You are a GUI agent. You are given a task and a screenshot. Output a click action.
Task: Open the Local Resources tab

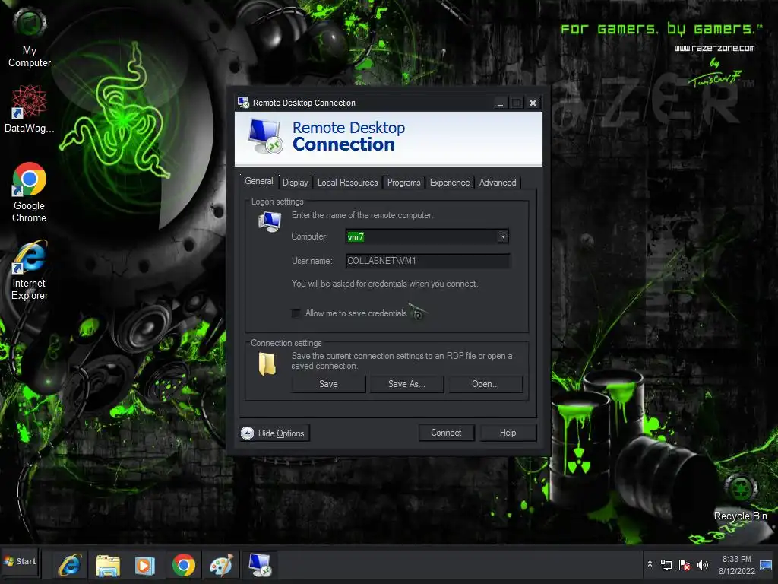tap(348, 182)
